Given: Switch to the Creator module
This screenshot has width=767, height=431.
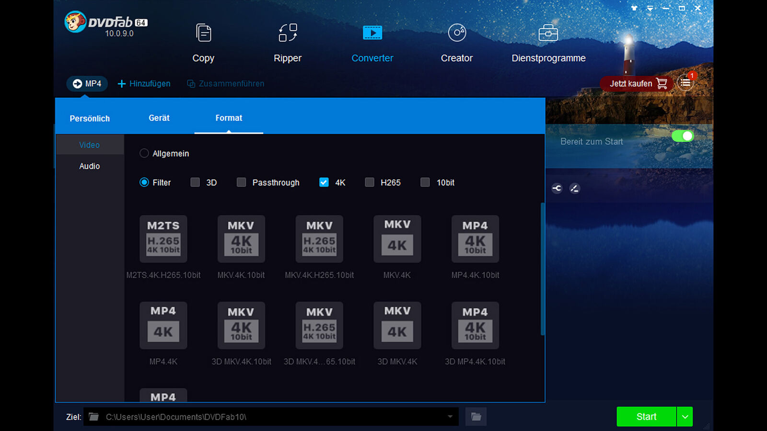Looking at the screenshot, I should [456, 43].
